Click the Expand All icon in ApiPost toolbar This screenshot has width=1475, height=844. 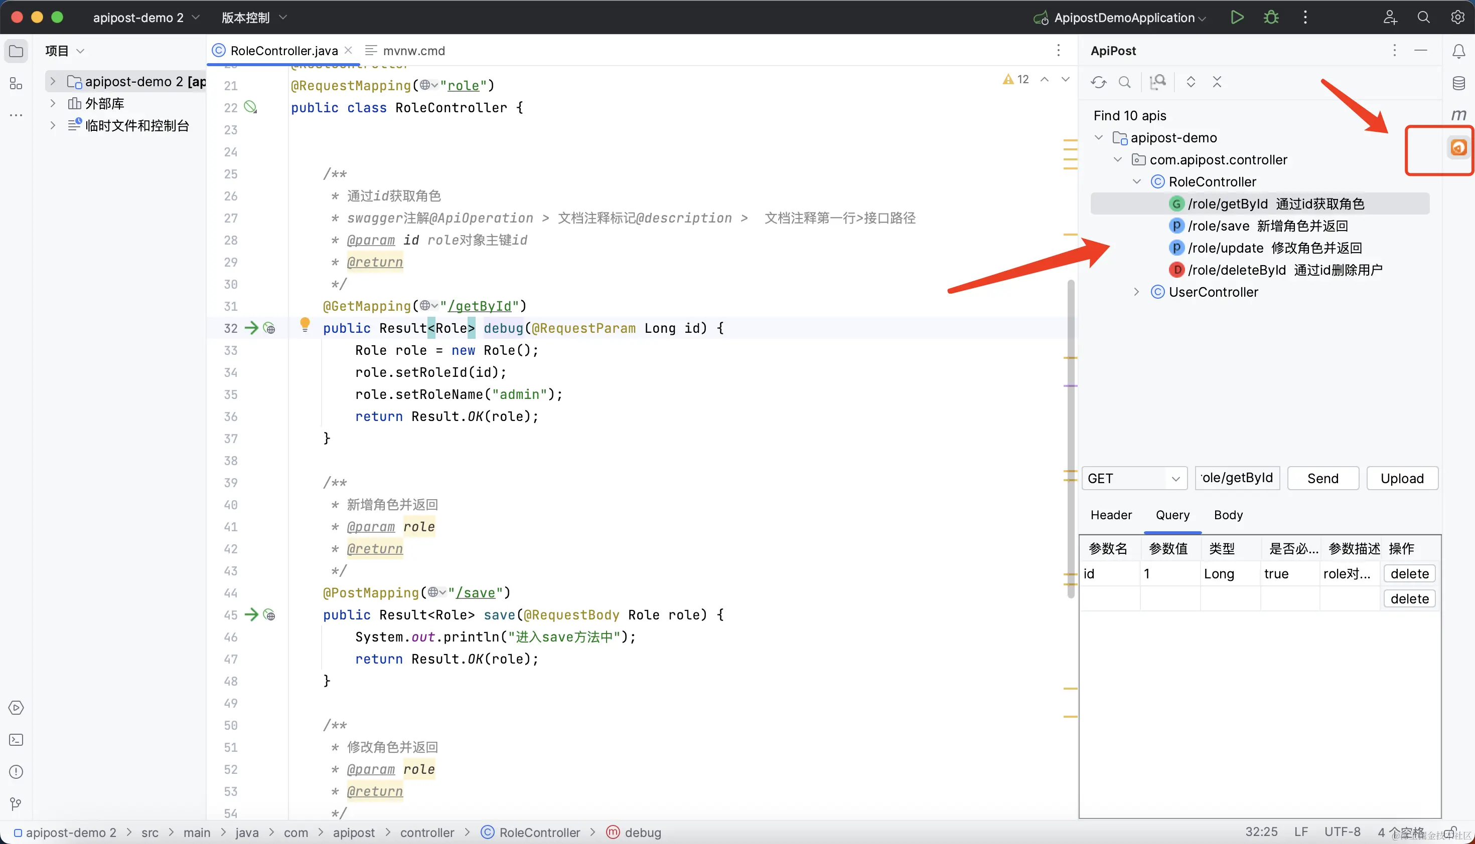click(x=1191, y=82)
